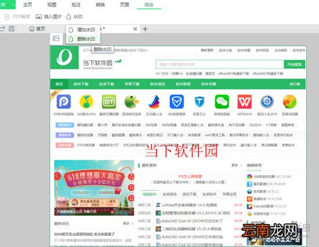Screen dimensions: 319x247
Task: Click the 618 理想猫大赢家 banner
Action: coord(94,188)
